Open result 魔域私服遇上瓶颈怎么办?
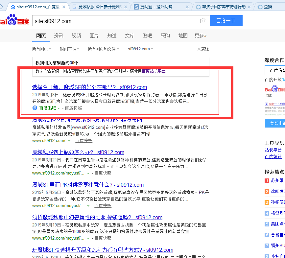Image resolution: width=285 pixels, height=258 pixels. (x=78, y=152)
